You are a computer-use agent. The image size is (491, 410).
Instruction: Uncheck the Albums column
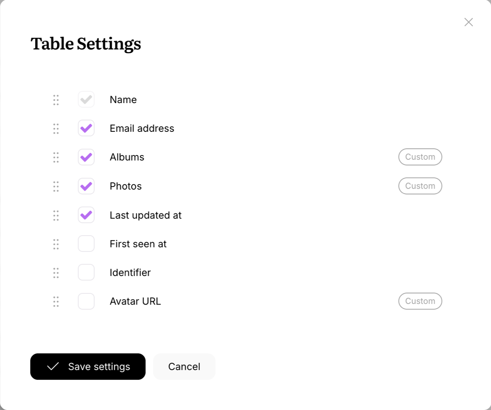point(86,157)
